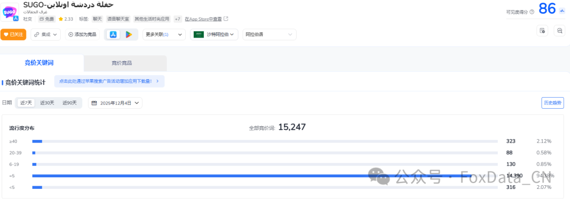Click the 0.85% percentage value
Image resolution: width=570 pixels, height=200 pixels.
(544, 164)
